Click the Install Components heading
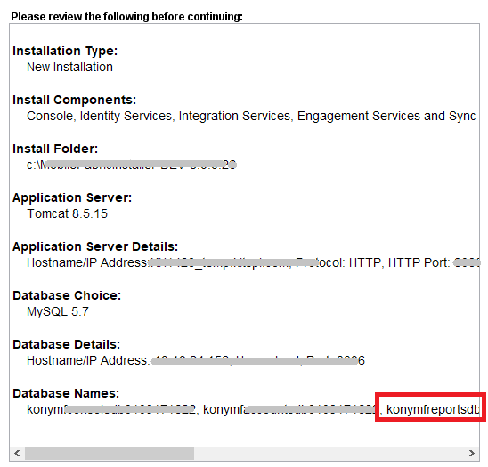Image resolution: width=488 pixels, height=467 pixels. pyautogui.click(x=75, y=100)
